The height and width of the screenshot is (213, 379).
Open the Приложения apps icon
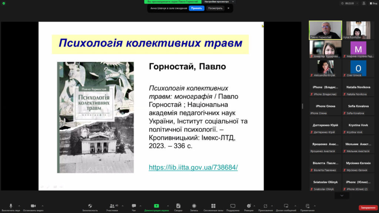coord(265,206)
